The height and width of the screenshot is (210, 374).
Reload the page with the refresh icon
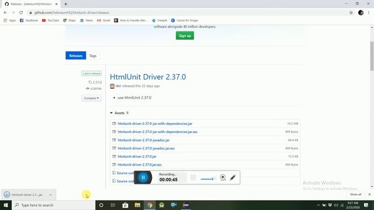coord(21,13)
